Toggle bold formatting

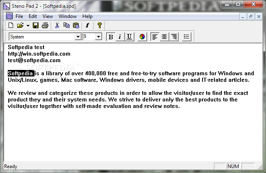point(111,37)
